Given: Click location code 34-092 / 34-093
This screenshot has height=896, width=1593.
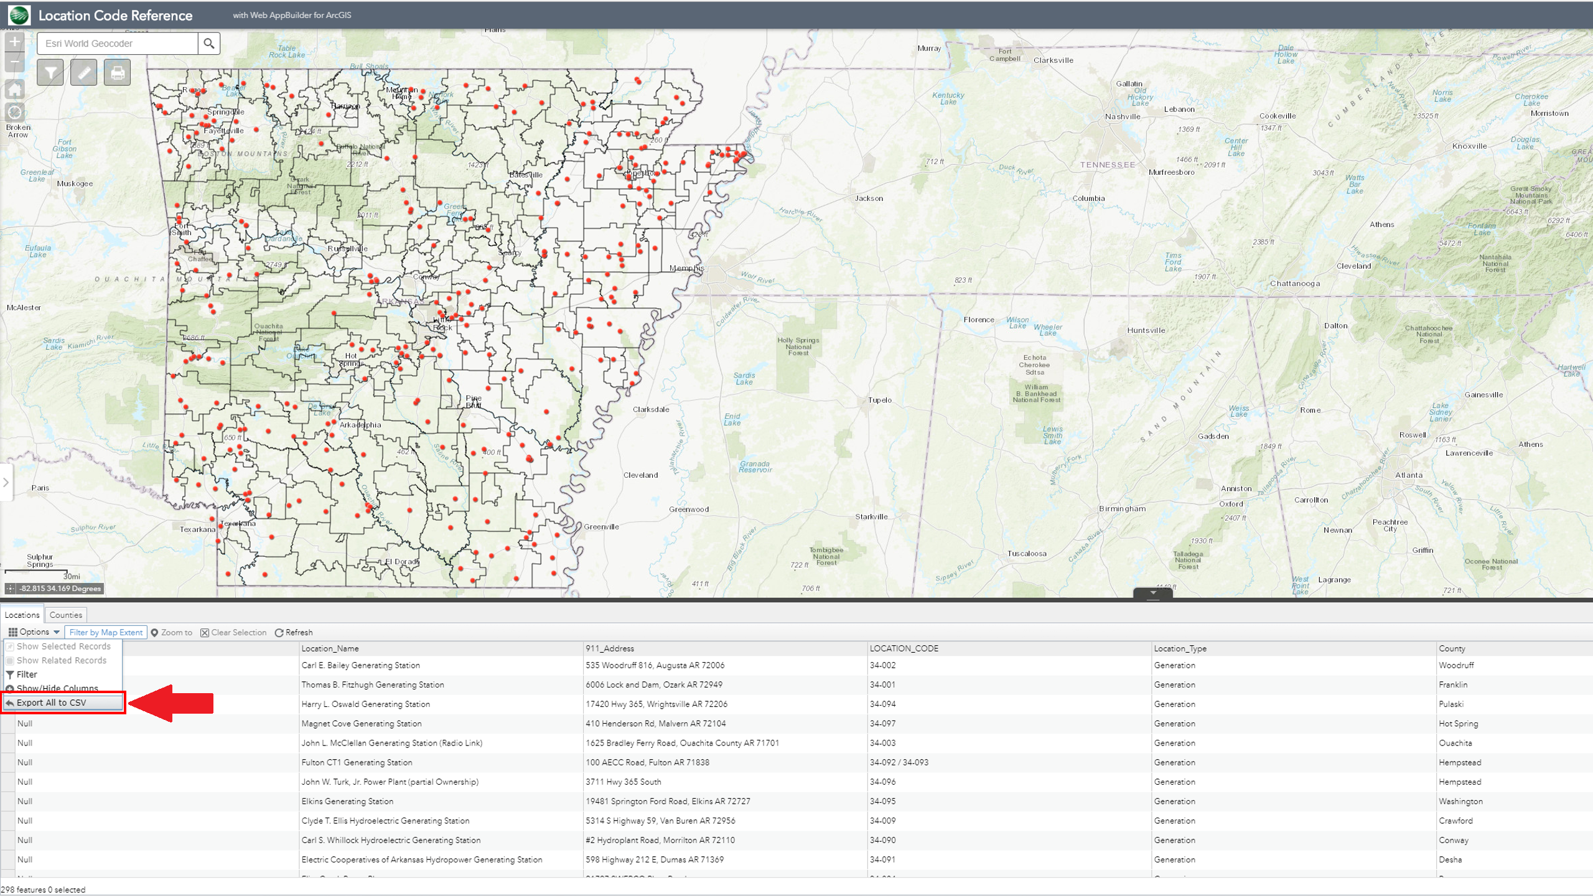Looking at the screenshot, I should 899,762.
